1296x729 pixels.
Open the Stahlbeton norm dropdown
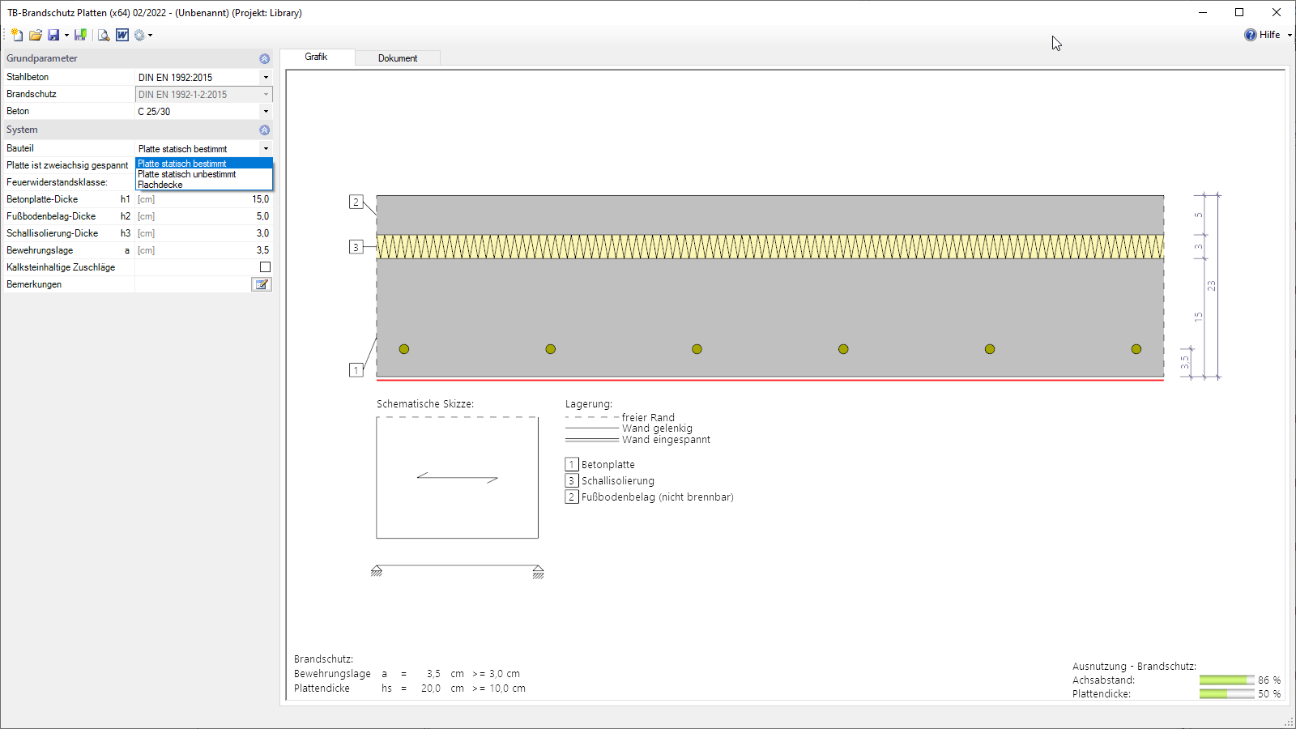[266, 77]
